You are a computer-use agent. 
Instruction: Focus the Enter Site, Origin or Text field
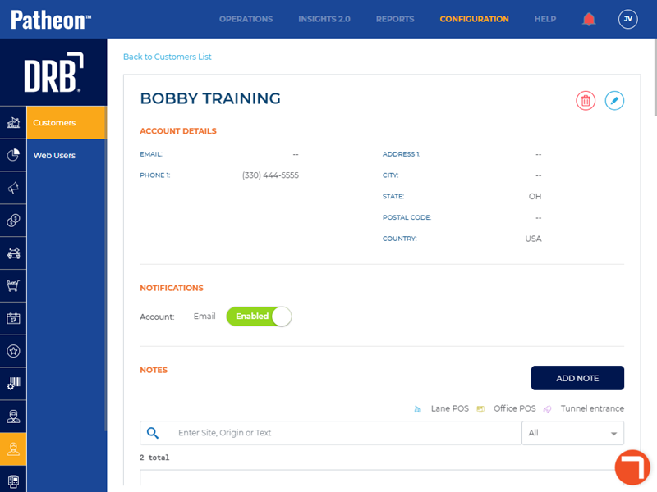point(331,433)
